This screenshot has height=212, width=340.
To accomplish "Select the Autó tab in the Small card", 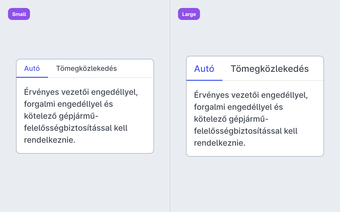I will click(x=32, y=68).
